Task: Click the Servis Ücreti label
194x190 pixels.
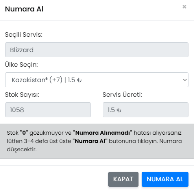Action: click(122, 95)
